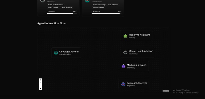Click the Stress Analysis tag
The height and width of the screenshot is (99, 205).
click(53, 8)
